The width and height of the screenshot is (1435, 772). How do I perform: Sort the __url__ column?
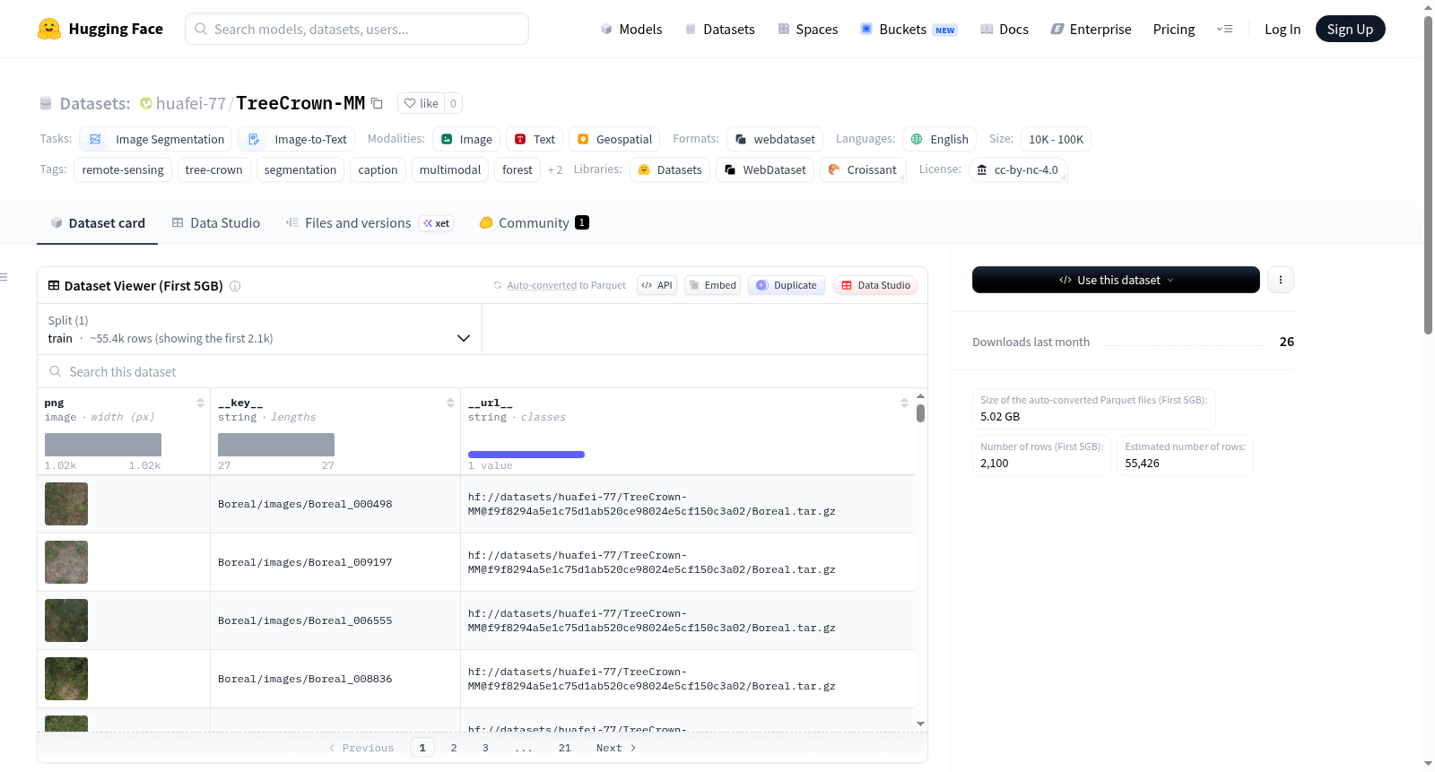(904, 403)
